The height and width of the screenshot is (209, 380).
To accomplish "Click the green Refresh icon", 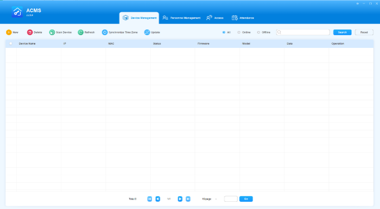I will (x=80, y=32).
